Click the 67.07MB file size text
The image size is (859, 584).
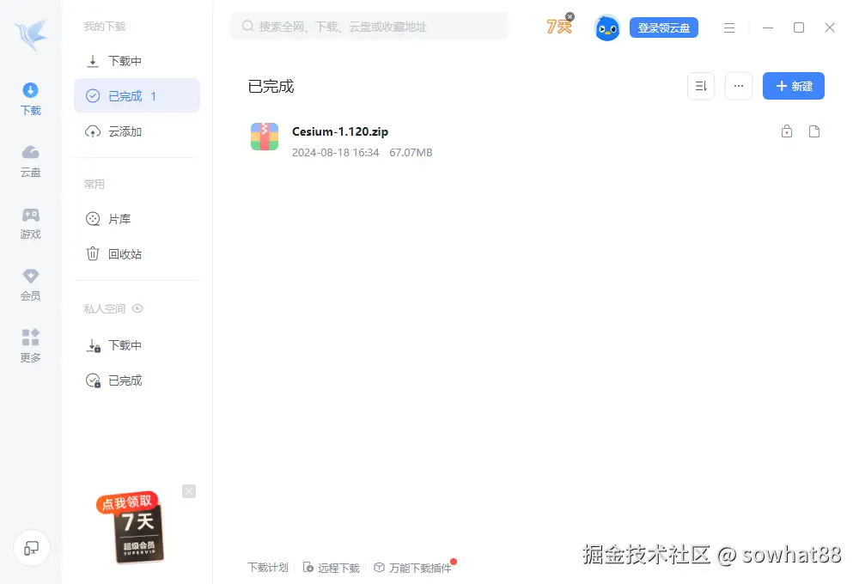pyautogui.click(x=411, y=152)
